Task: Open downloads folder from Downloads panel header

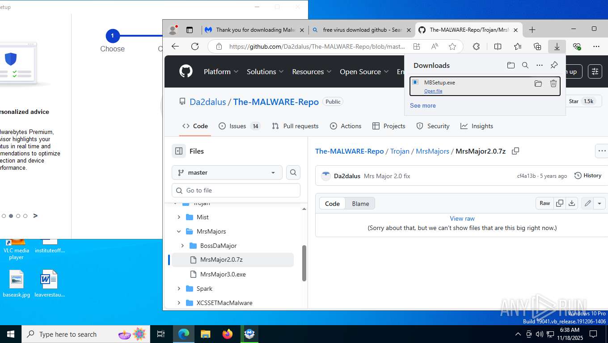Action: 511,65
